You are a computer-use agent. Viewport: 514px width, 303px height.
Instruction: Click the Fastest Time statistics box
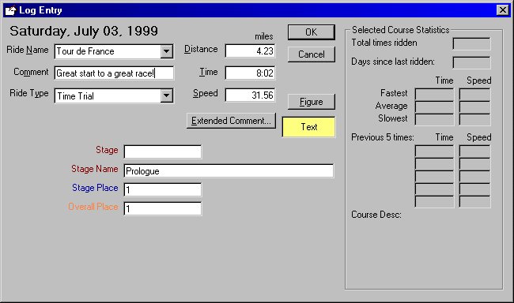coord(434,94)
